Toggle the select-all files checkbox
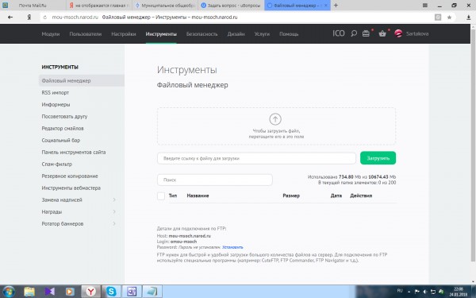The height and width of the screenshot is (298, 476). [161, 195]
